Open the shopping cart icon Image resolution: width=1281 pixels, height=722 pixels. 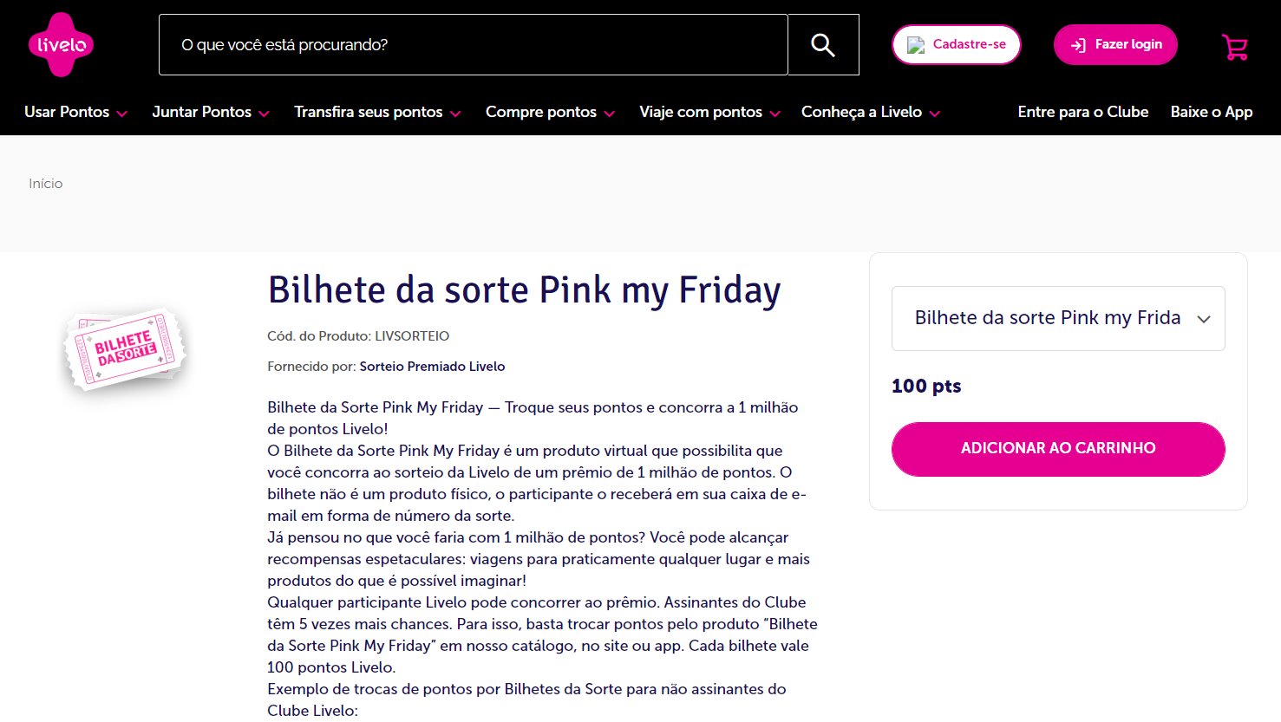[x=1234, y=46]
